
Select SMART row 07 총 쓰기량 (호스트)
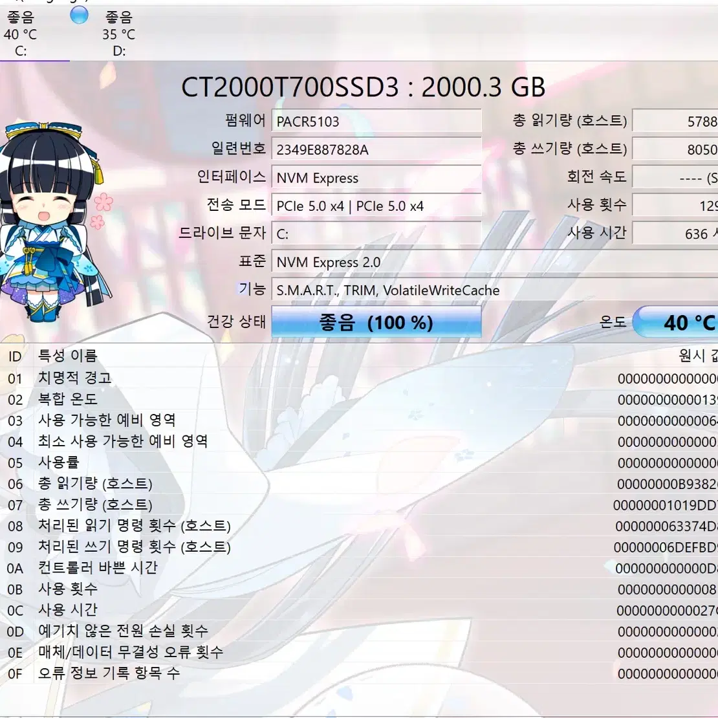click(x=359, y=505)
